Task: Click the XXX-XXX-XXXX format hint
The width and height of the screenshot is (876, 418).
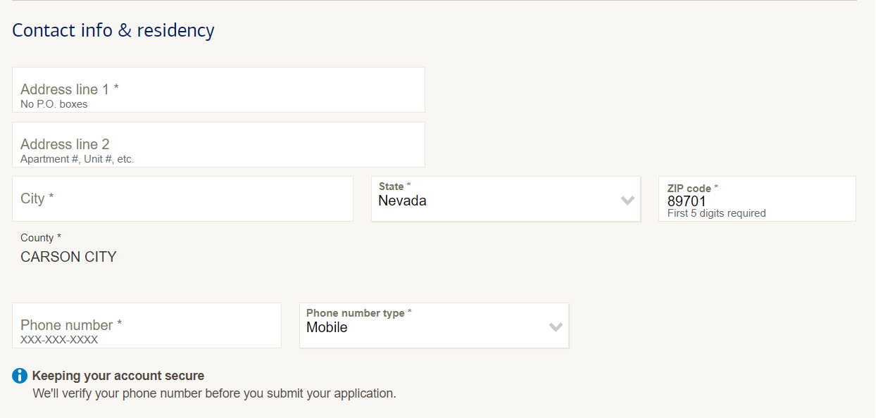Action: 59,340
